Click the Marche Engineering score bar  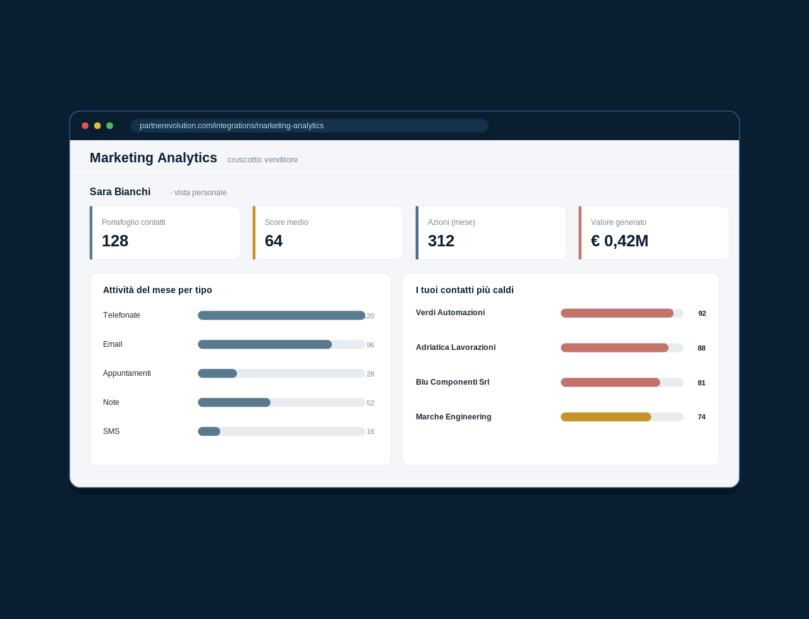622,417
